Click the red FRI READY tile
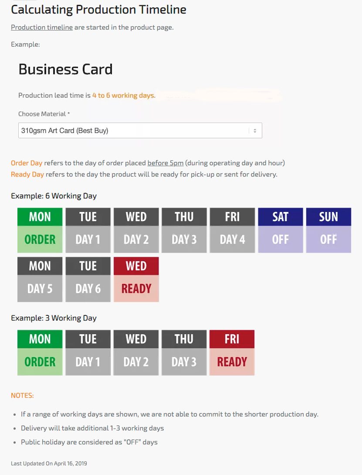 tap(232, 352)
